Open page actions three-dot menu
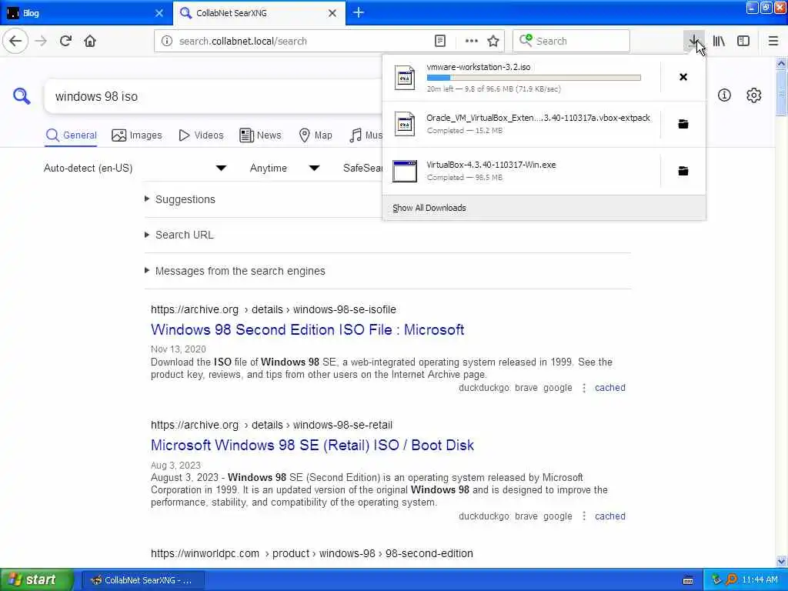788x591 pixels. (x=472, y=41)
